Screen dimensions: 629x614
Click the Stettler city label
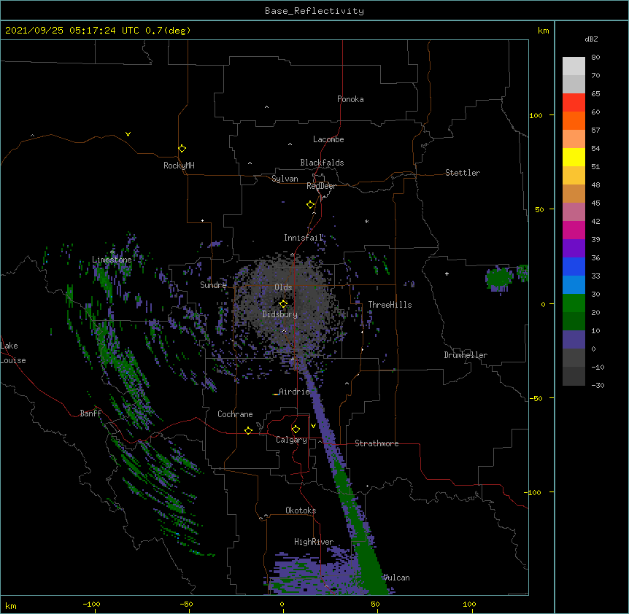pos(463,173)
